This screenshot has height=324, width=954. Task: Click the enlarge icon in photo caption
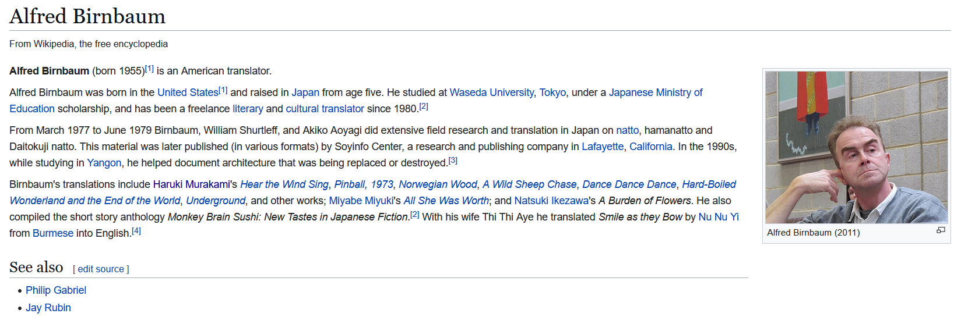pos(941,230)
